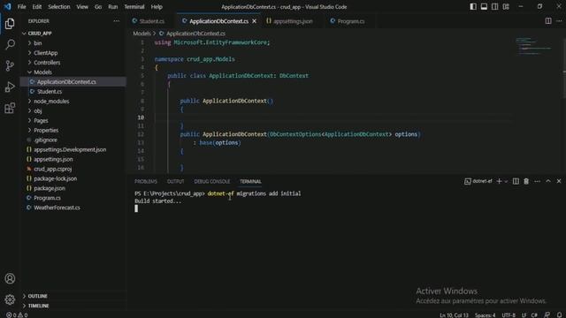Switch to the Program.cs editor tab

tap(350, 21)
